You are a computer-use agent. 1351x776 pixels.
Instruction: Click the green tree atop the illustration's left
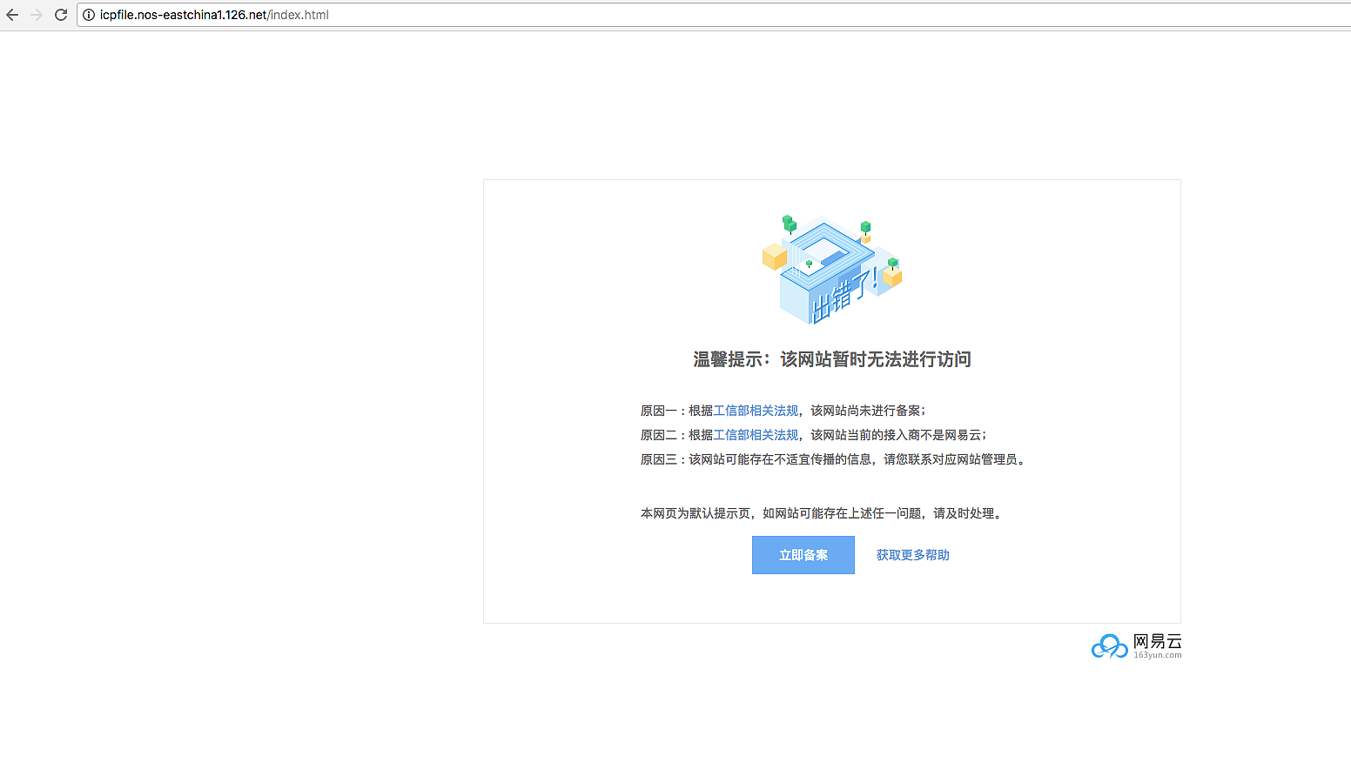tap(789, 224)
